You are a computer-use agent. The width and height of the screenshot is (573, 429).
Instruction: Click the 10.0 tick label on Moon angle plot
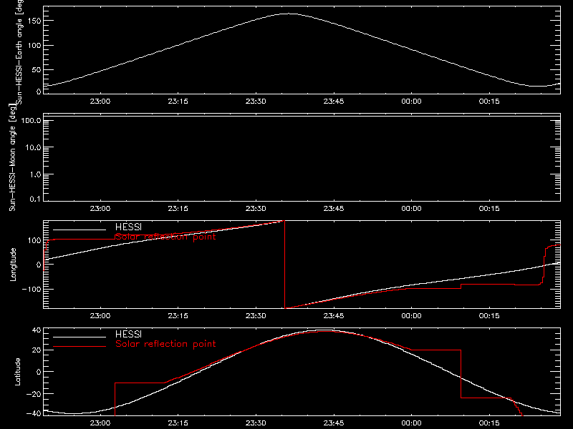[x=33, y=148]
